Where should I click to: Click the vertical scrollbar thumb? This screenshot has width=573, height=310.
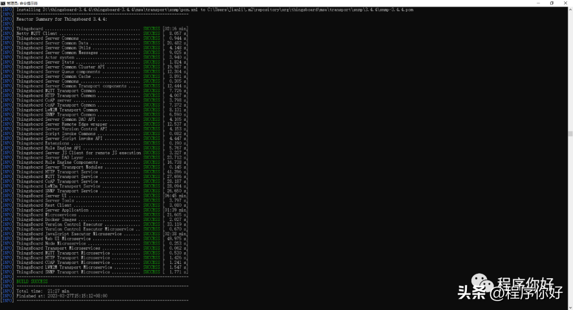(570, 134)
